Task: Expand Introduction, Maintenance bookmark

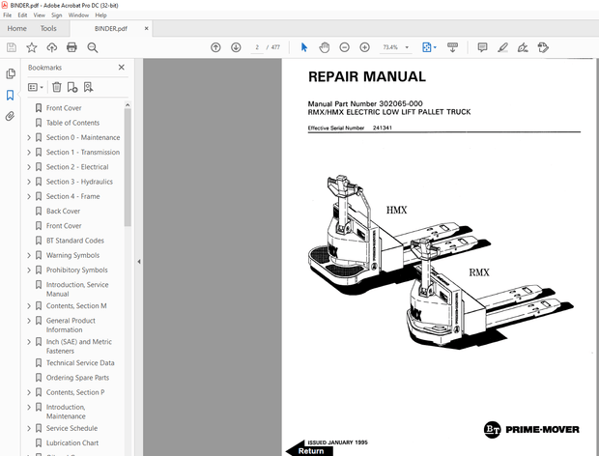Action: pyautogui.click(x=29, y=408)
